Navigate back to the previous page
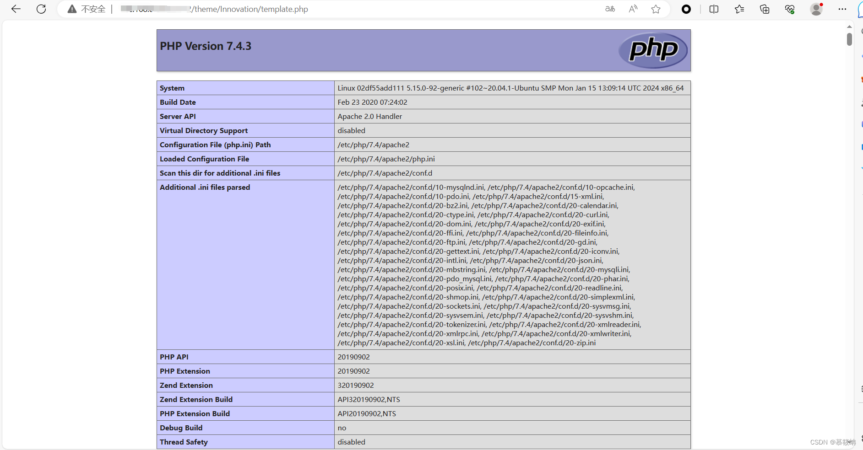863x450 pixels. tap(16, 9)
